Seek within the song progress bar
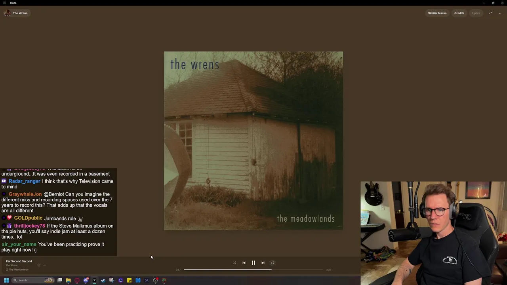 253,270
